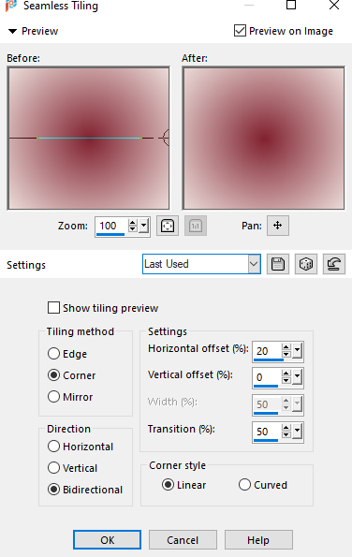Image resolution: width=352 pixels, height=557 pixels.
Task: Enable Show tiling preview checkbox
Action: point(53,308)
